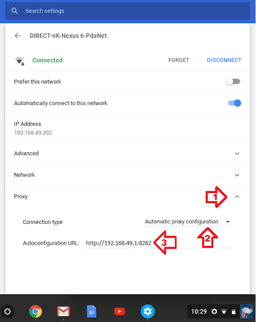Collapse the Proxy section
Image resolution: width=256 pixels, height=322 pixels.
coord(237,197)
